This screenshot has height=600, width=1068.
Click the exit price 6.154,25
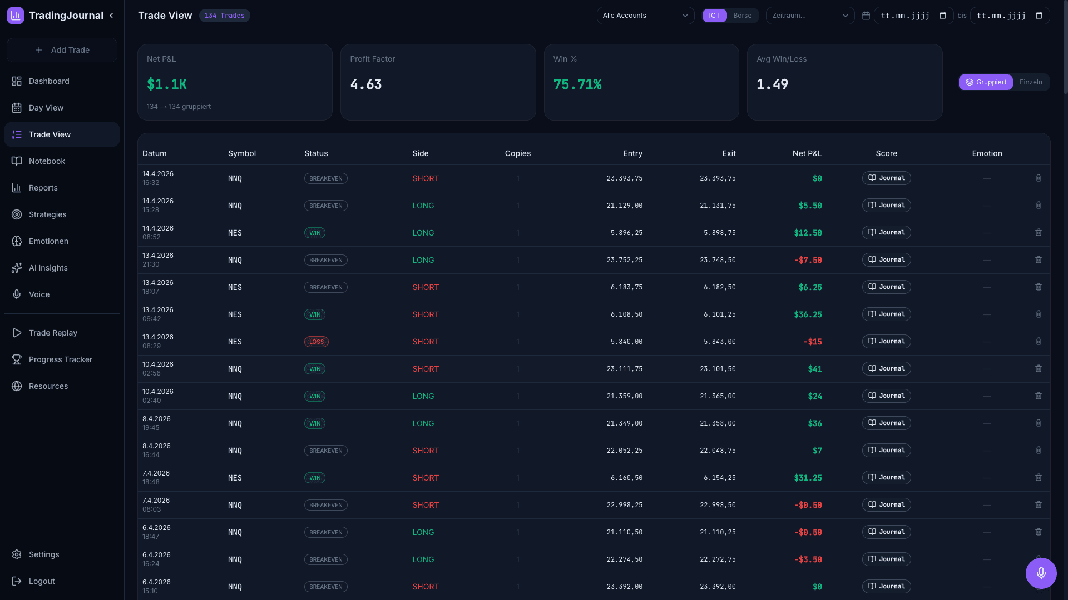click(719, 478)
